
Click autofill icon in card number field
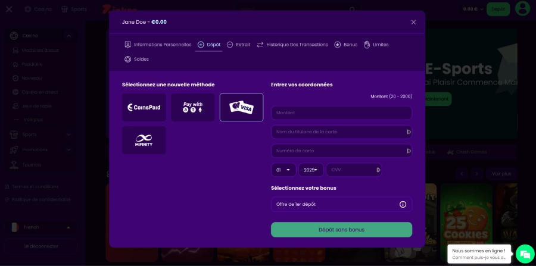408,151
